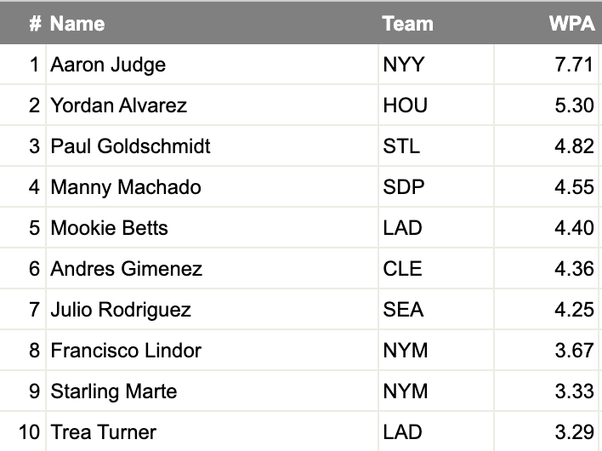The width and height of the screenshot is (602, 451).
Task: Select the 4.55 WPA value cell
Action: (574, 187)
